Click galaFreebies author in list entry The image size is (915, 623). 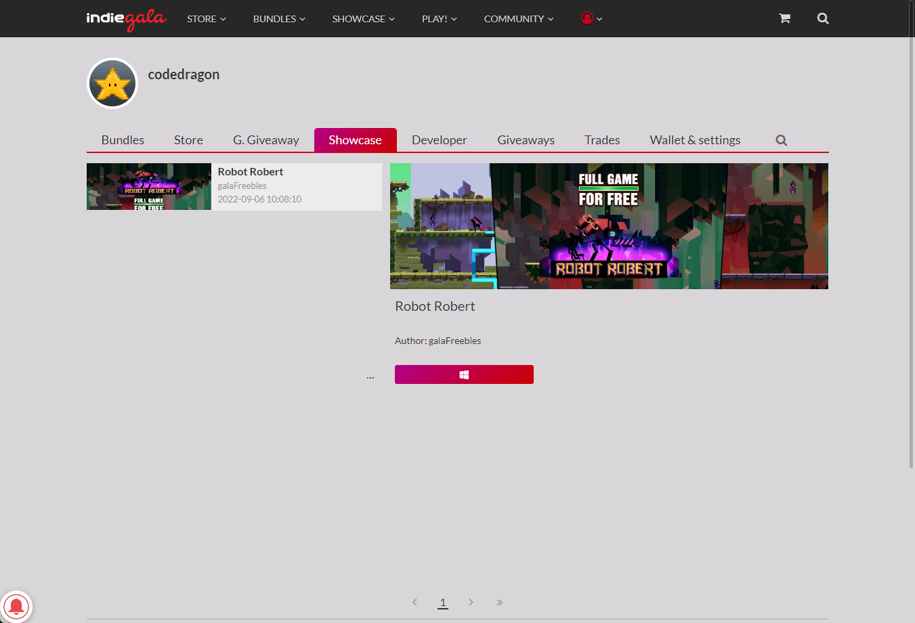(x=242, y=186)
